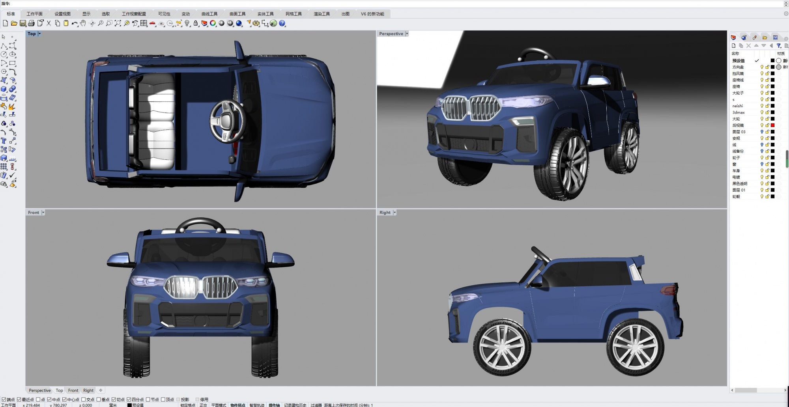Open Options with the gear icon

[x=256, y=23]
